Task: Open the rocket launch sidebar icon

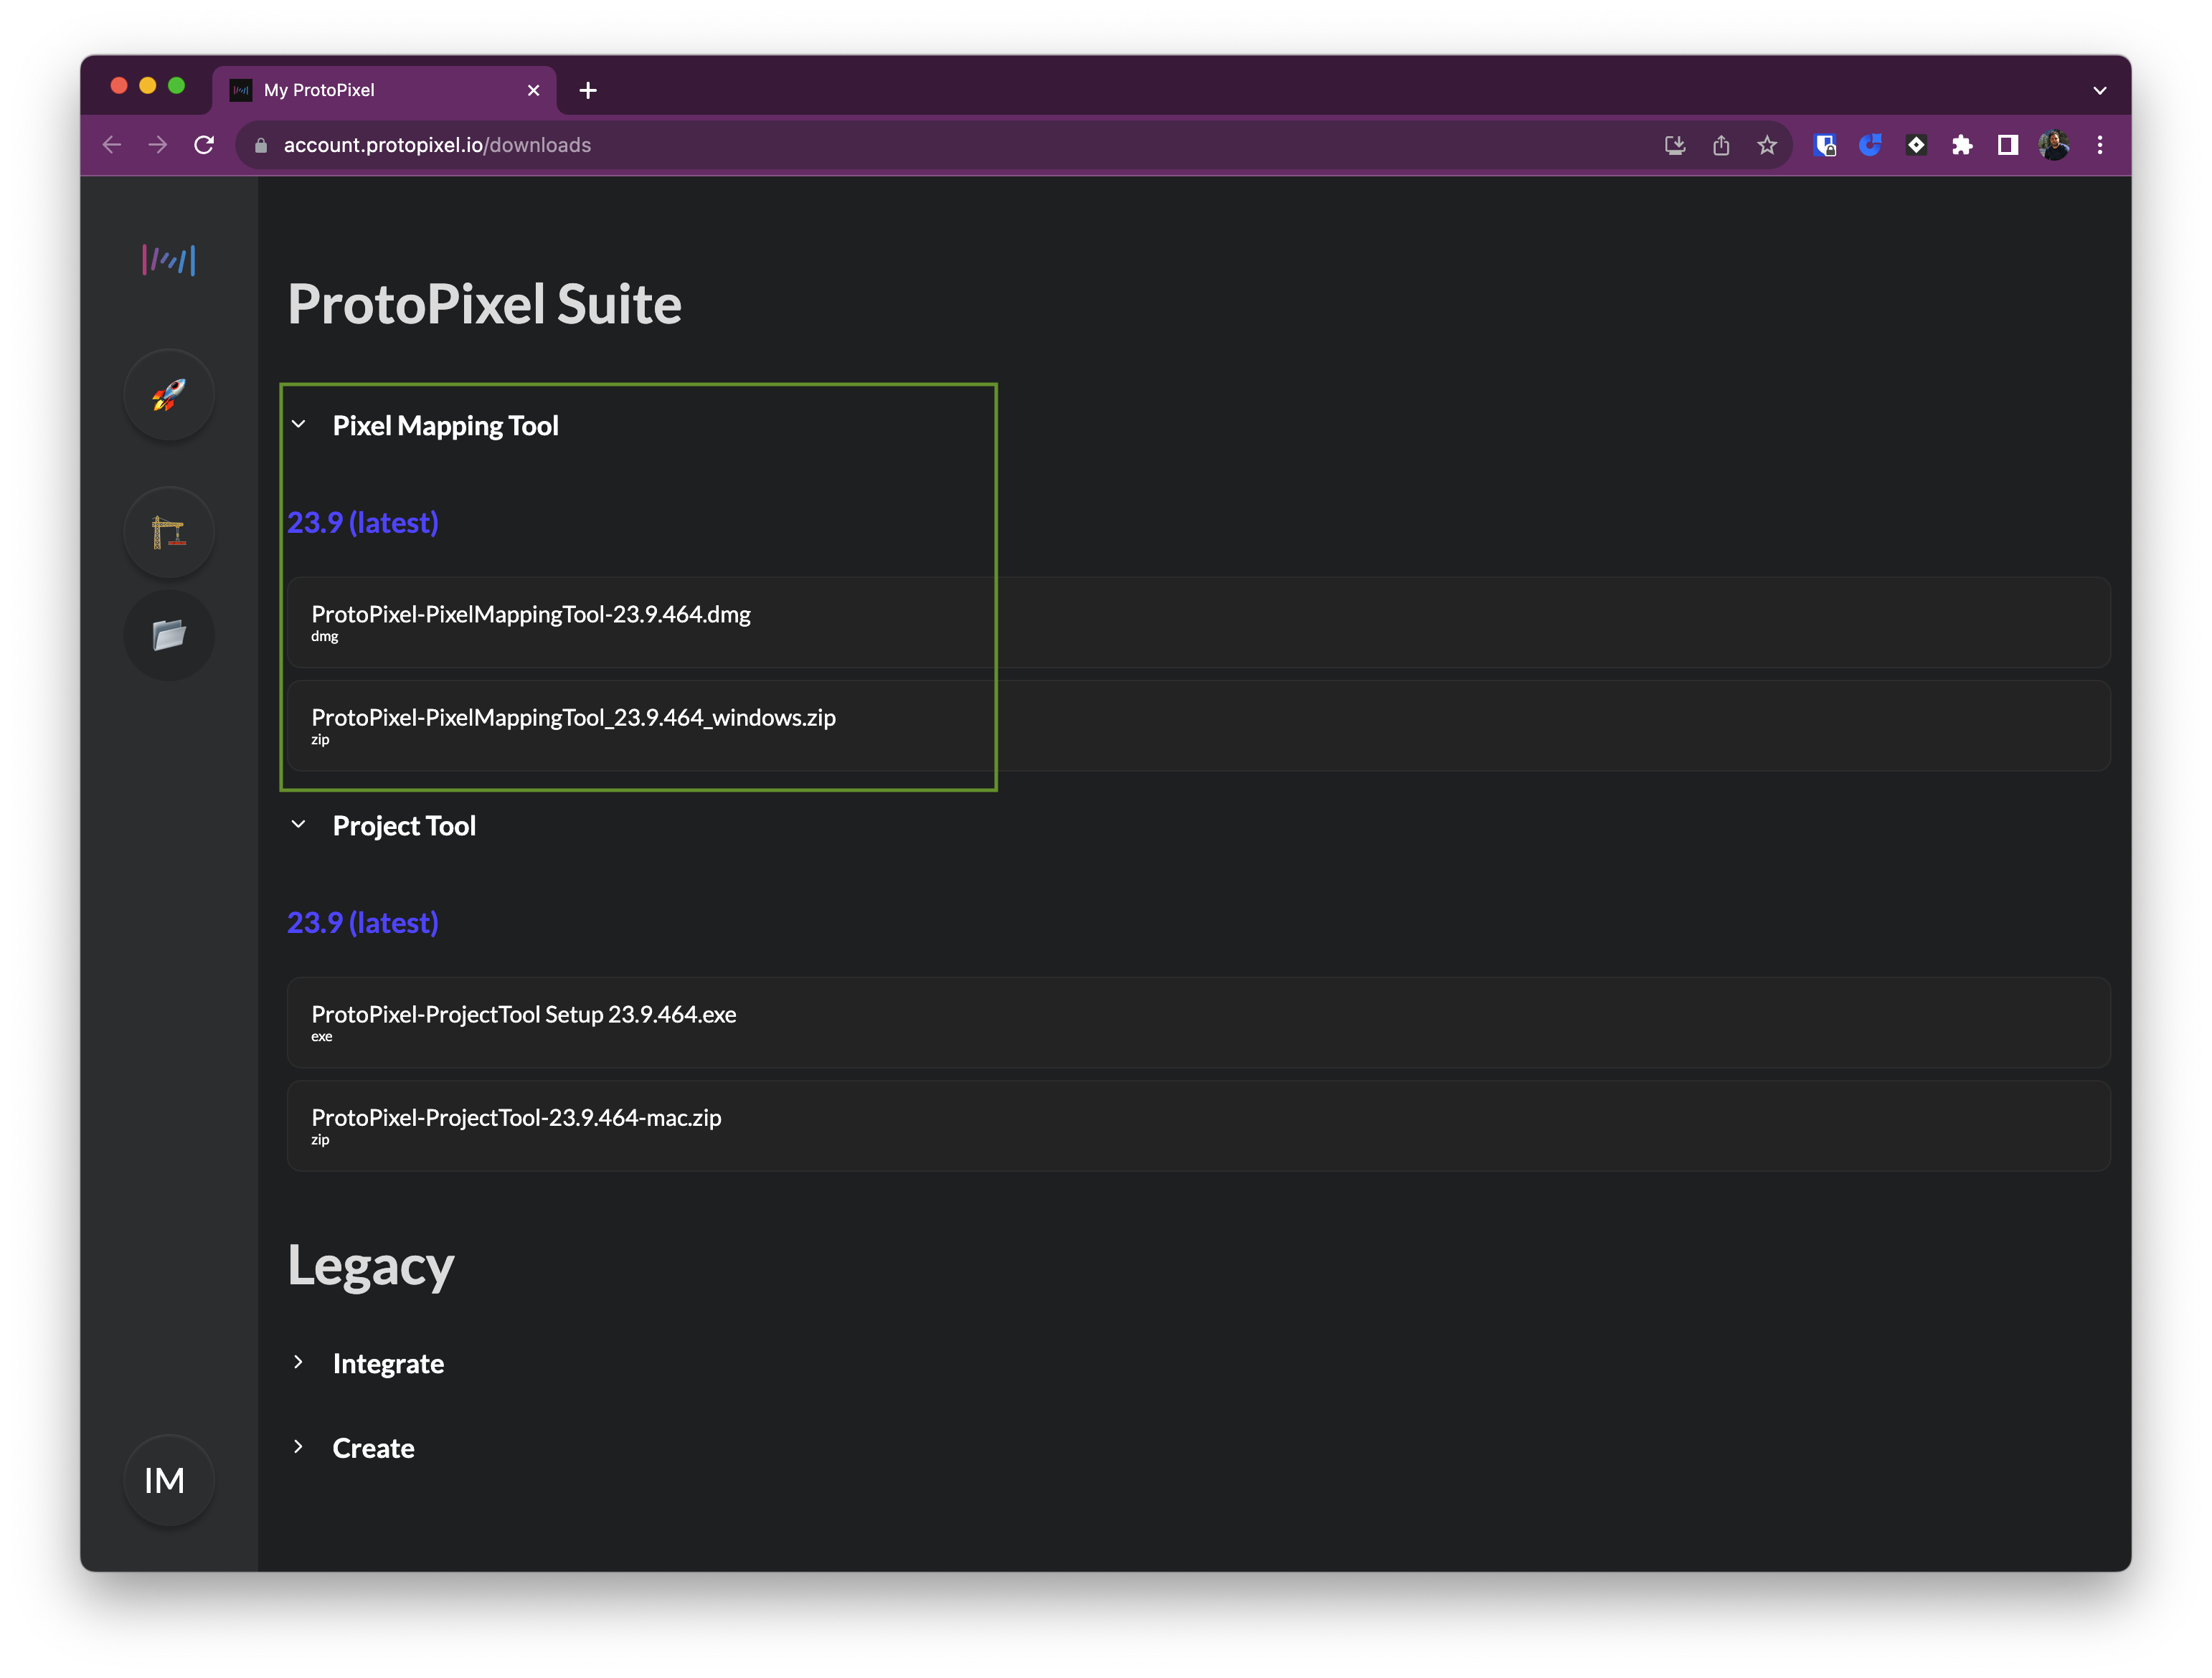Action: [x=169, y=395]
